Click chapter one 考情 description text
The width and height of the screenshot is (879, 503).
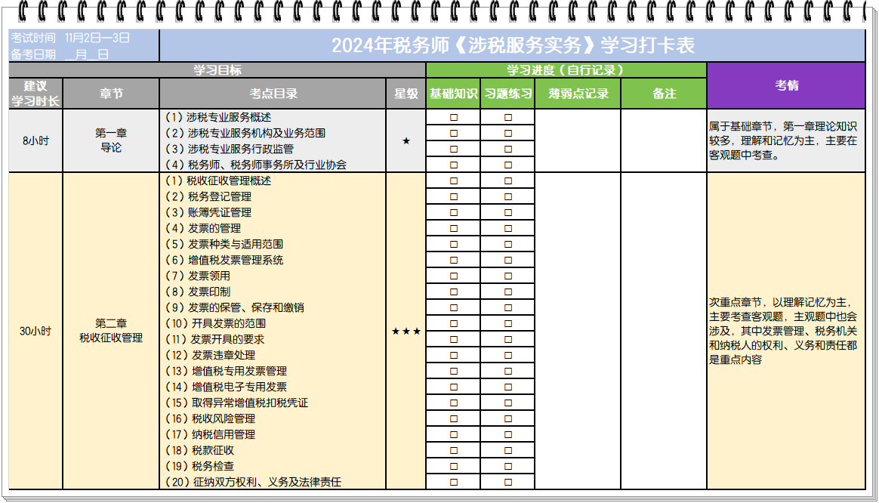[782, 140]
